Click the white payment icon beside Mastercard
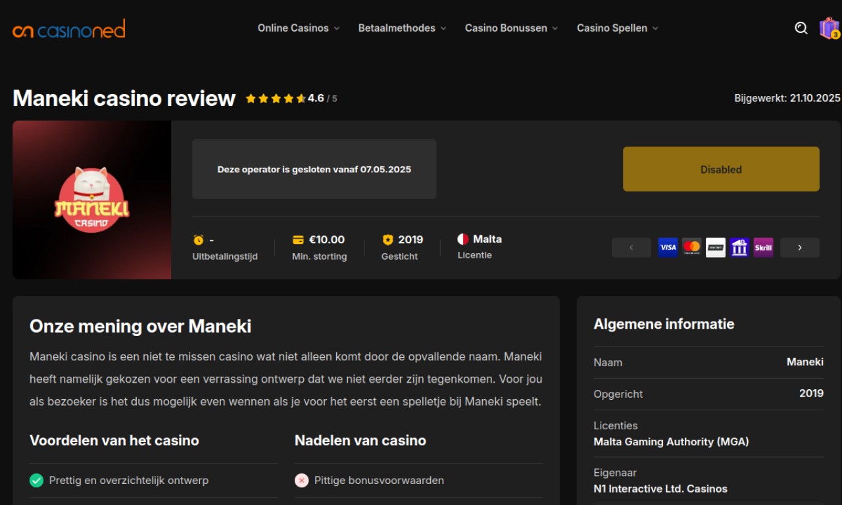The image size is (842, 505). coord(716,247)
